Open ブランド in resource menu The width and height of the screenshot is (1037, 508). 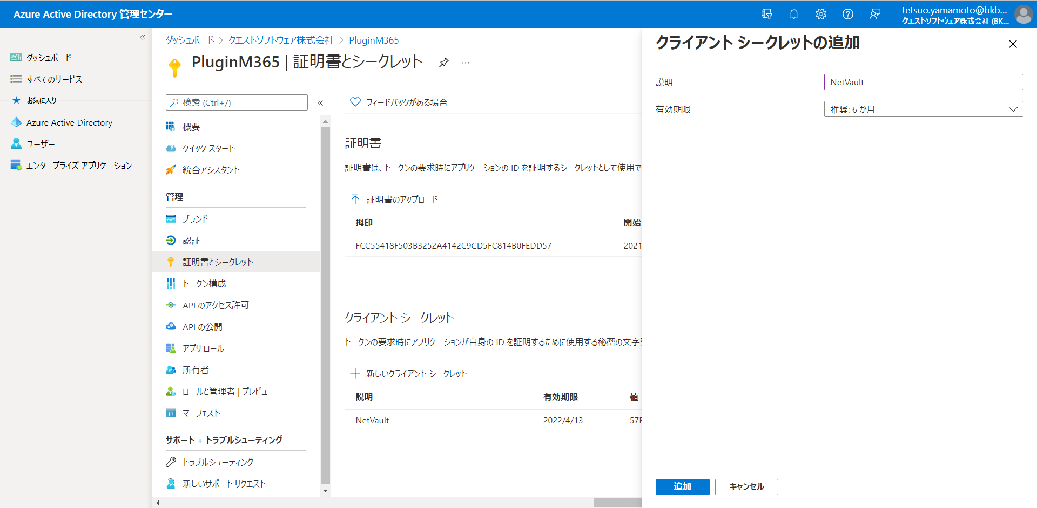[x=236, y=218]
